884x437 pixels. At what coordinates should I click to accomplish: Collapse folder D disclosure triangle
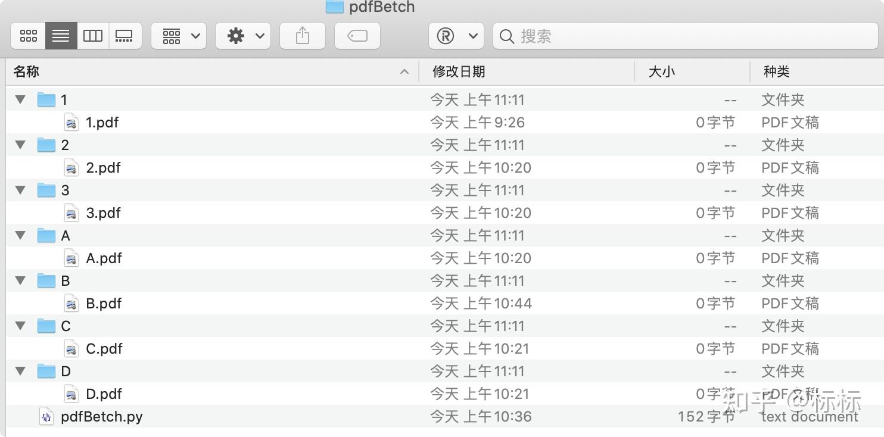click(x=21, y=371)
